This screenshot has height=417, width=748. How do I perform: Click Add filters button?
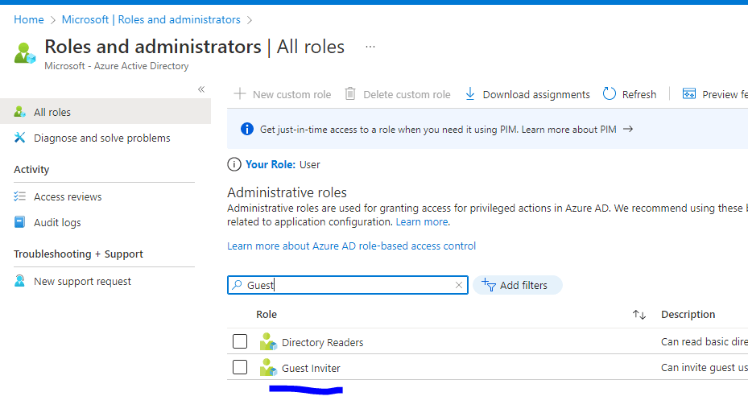pos(518,285)
